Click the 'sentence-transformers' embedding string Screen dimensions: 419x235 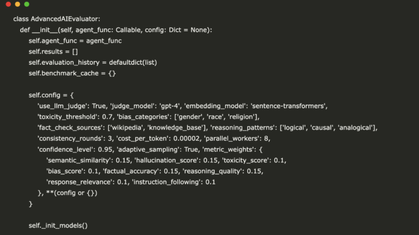click(x=288, y=106)
